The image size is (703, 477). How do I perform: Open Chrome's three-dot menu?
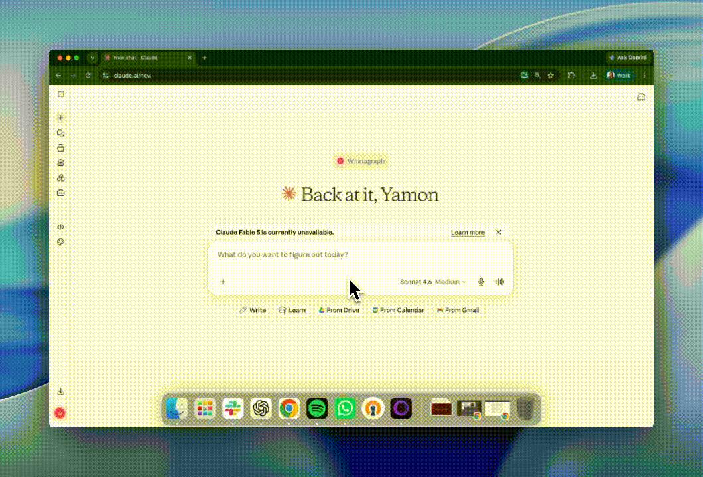[644, 76]
